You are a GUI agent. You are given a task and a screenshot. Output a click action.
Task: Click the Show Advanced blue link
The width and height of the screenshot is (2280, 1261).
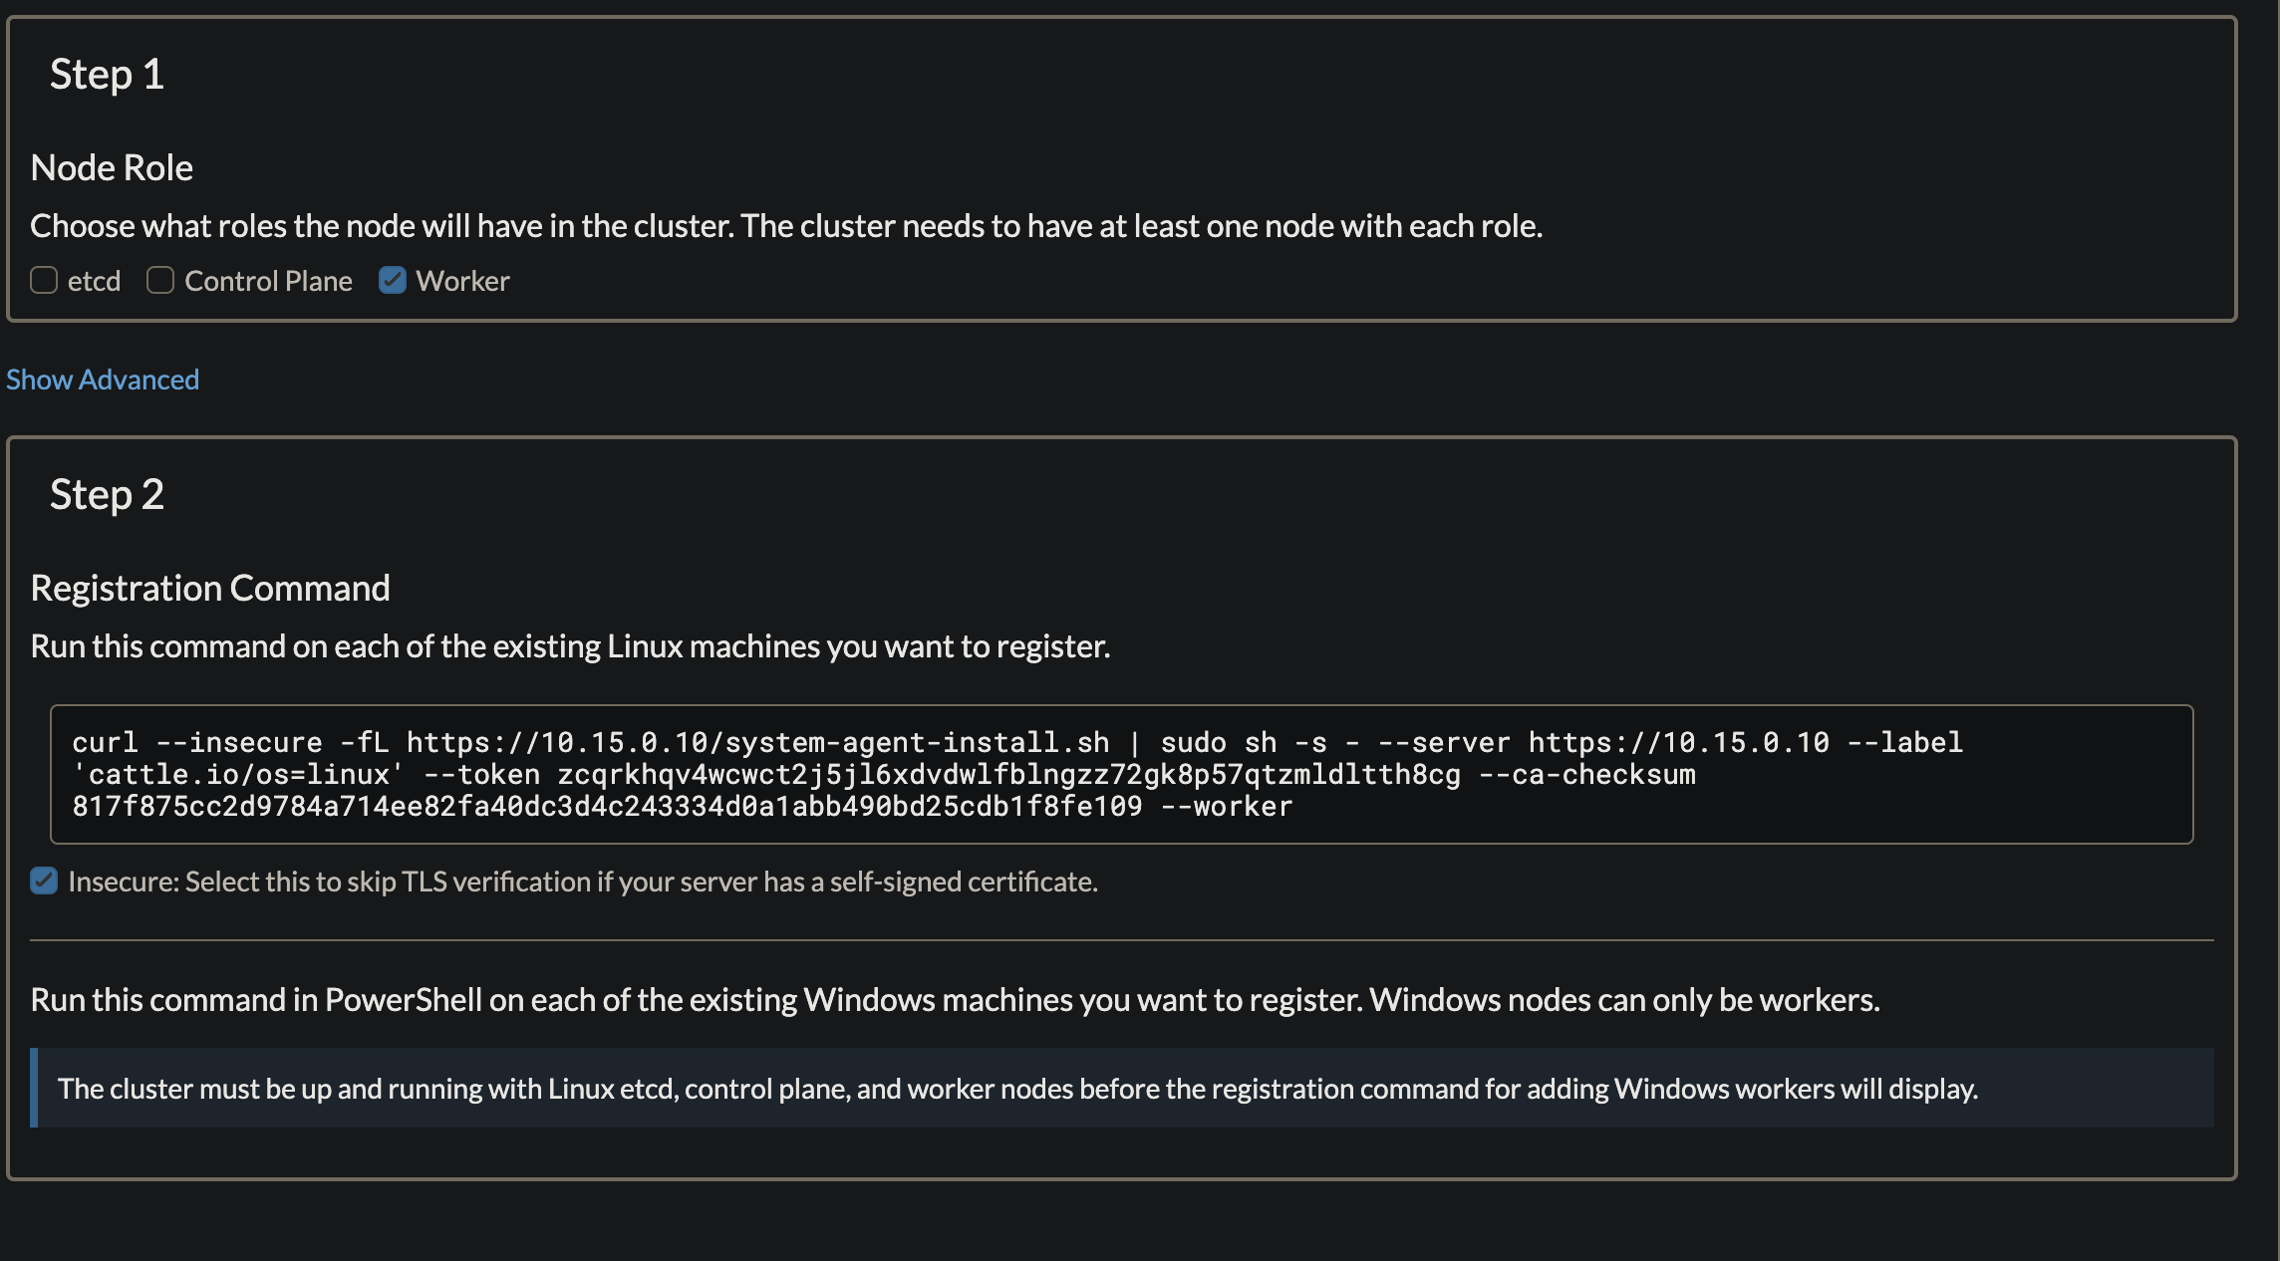[x=101, y=378]
